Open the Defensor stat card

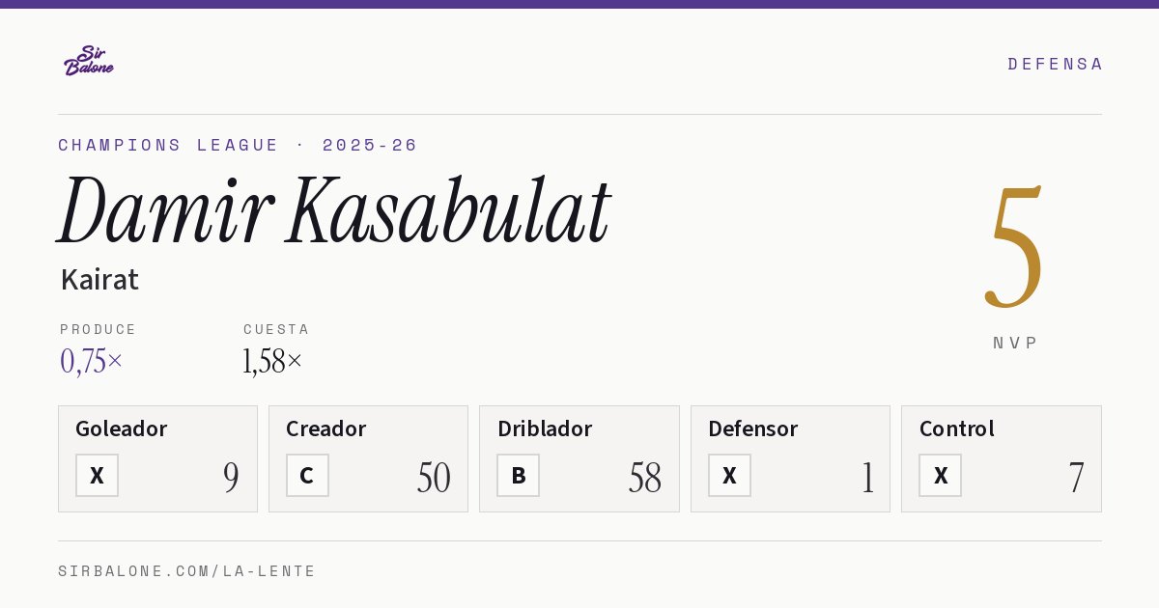point(790,458)
